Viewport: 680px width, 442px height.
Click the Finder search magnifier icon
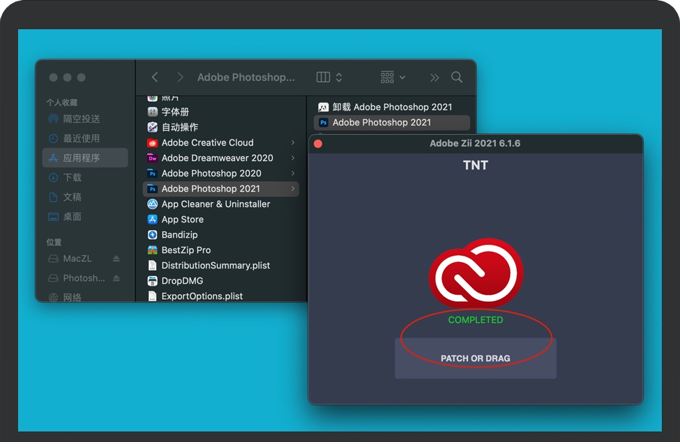[457, 77]
